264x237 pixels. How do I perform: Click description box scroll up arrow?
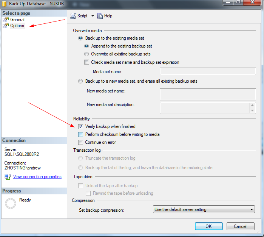(252, 105)
